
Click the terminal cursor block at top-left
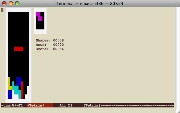(2, 10)
